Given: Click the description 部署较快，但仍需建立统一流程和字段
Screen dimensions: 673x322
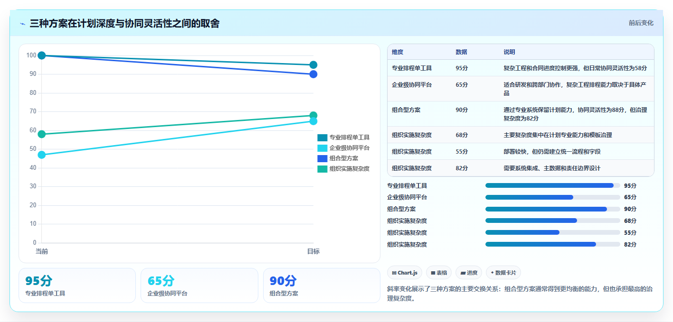Looking at the screenshot, I should [x=552, y=152].
